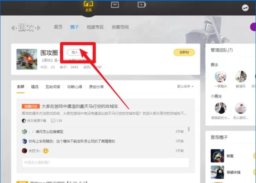Screen dimensions: 256x183
Task: Click the comments list scrollbar handle
Action: tap(189, 129)
